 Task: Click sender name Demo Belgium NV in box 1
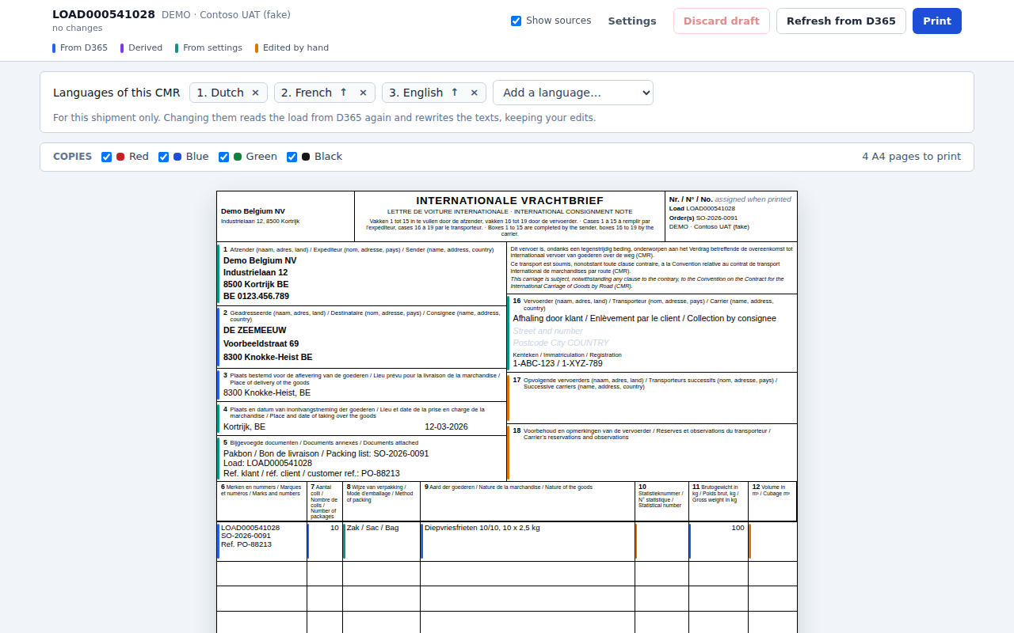(260, 260)
